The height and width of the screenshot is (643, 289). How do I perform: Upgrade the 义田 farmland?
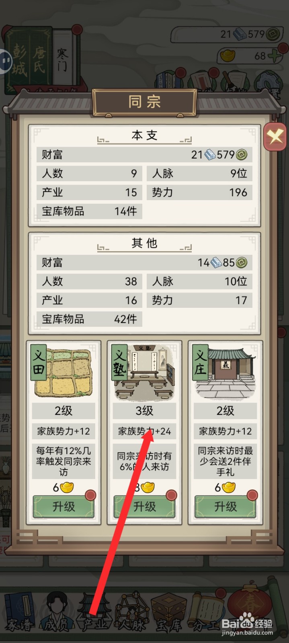(x=64, y=506)
